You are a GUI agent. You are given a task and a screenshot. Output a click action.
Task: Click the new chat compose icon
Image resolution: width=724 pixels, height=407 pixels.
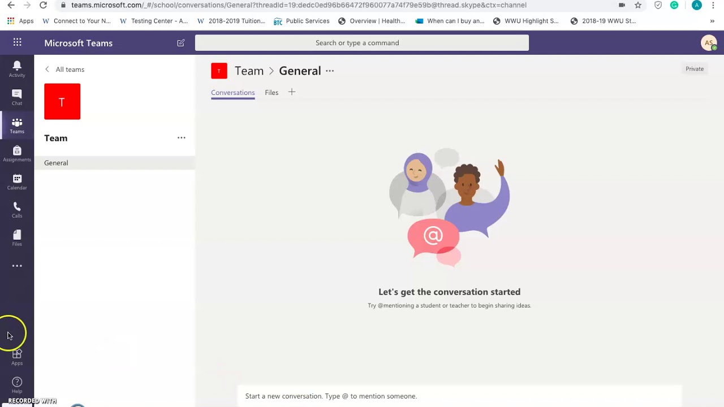(181, 43)
